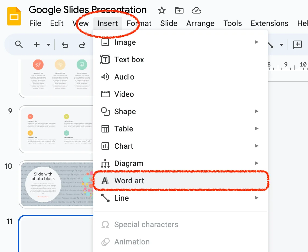Choose Table from the Insert menu
The height and width of the screenshot is (252, 308).
(x=180, y=129)
